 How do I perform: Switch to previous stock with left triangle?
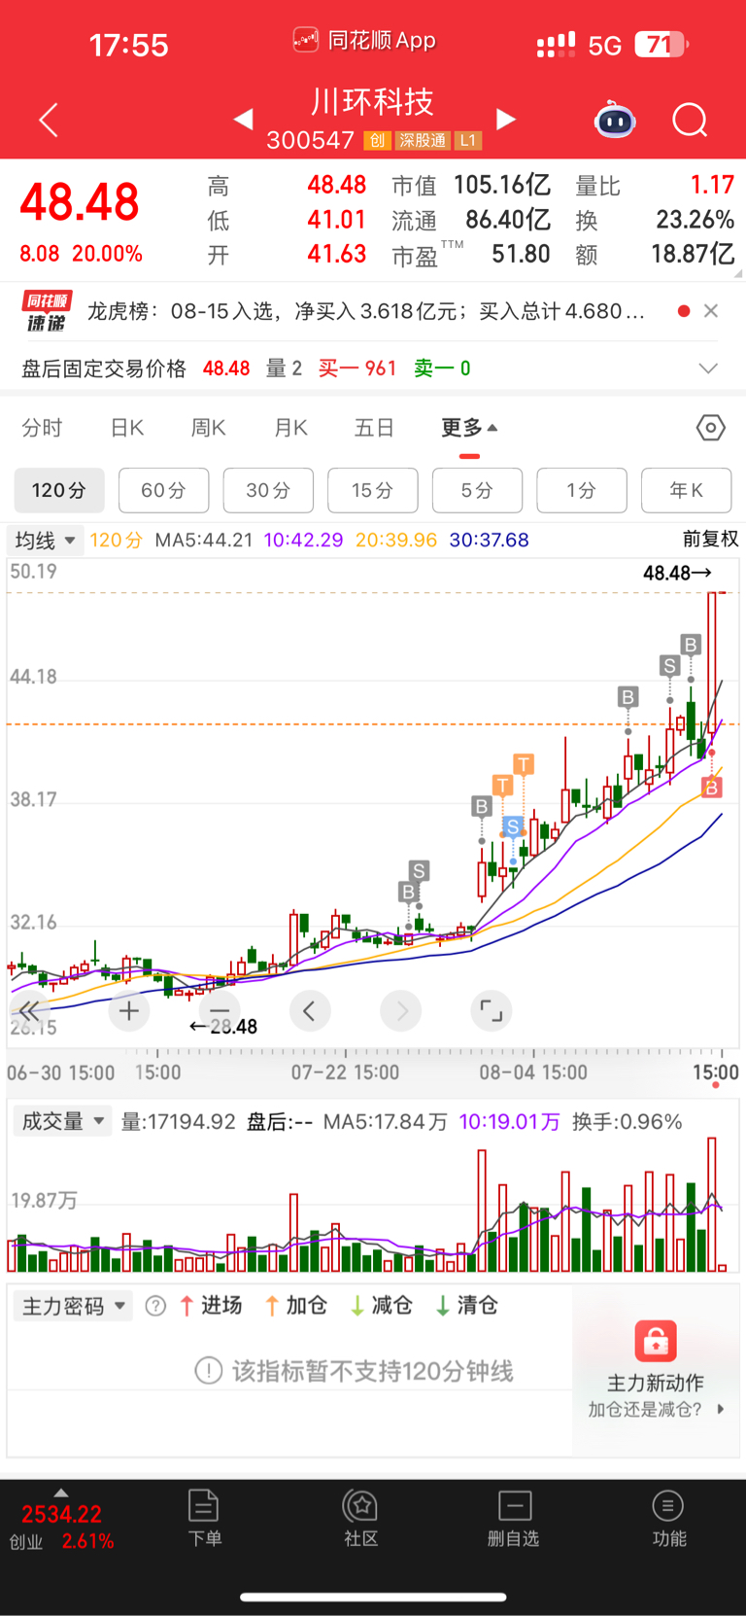pyautogui.click(x=244, y=119)
